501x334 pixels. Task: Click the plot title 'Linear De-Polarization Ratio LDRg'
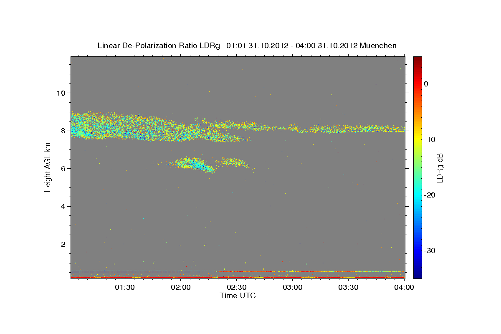[x=158, y=46]
